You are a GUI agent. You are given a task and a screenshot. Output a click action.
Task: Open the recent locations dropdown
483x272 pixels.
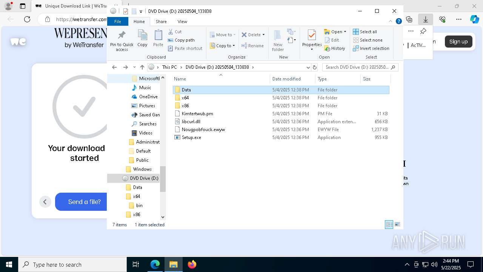134,67
